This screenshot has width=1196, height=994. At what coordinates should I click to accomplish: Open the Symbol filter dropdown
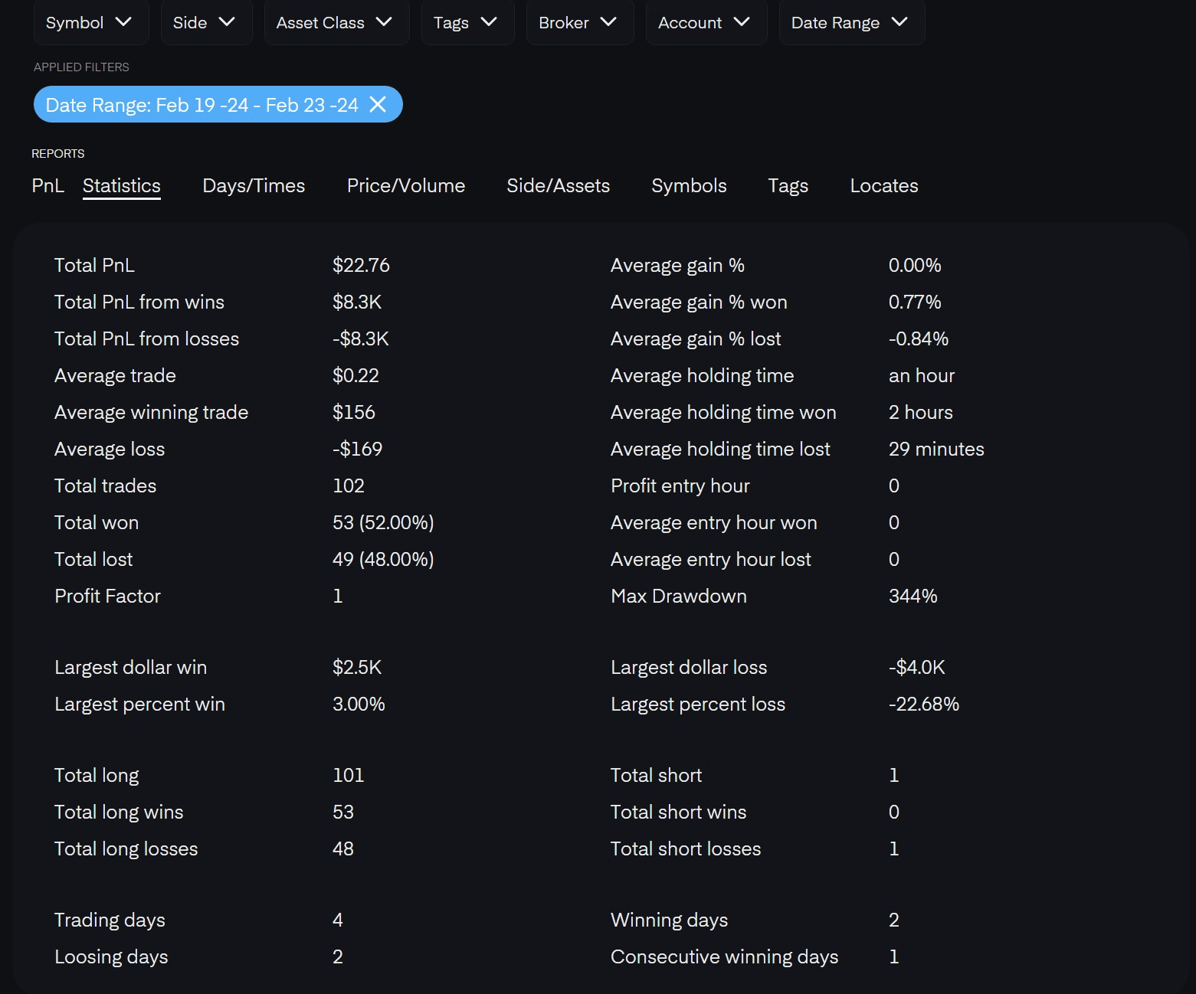90,22
